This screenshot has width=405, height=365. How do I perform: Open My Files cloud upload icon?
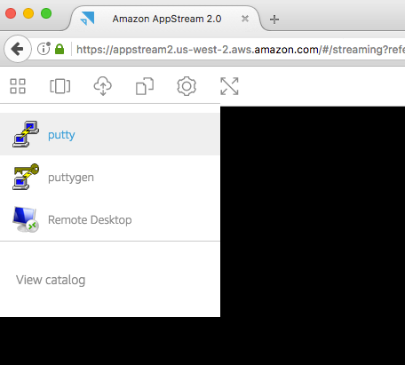[x=103, y=86]
